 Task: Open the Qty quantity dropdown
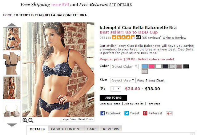(x=116, y=89)
